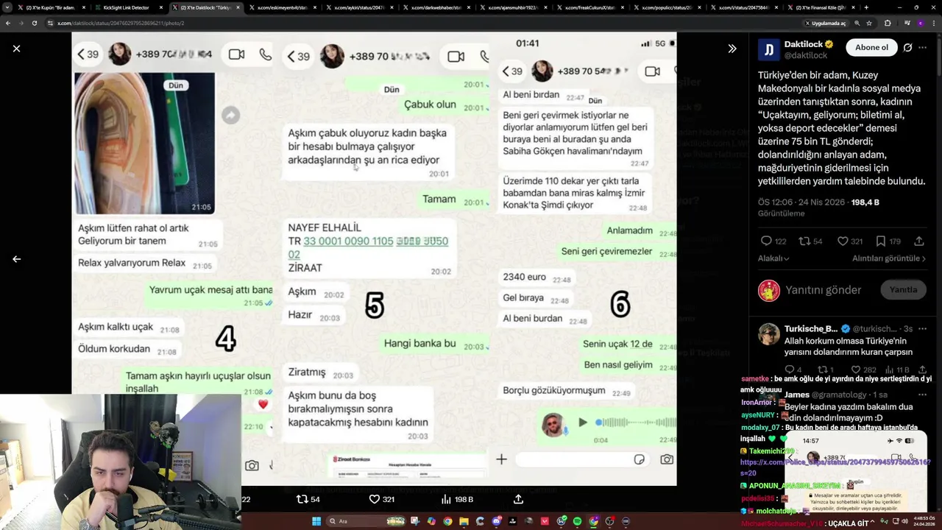The image size is (942, 530).
Task: Open Discord from the taskbar
Action: (x=497, y=521)
